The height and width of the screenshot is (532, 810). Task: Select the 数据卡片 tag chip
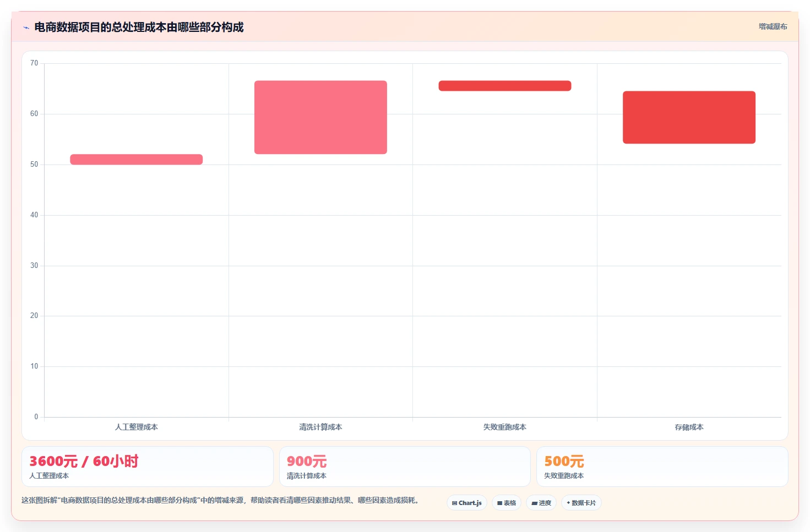(x=581, y=503)
